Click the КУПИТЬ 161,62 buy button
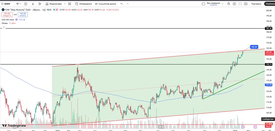 (23, 14)
